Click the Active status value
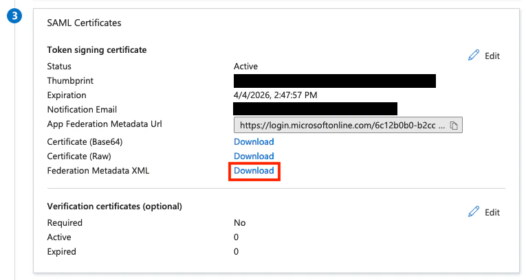This screenshot has width=526, height=280. pos(245,67)
